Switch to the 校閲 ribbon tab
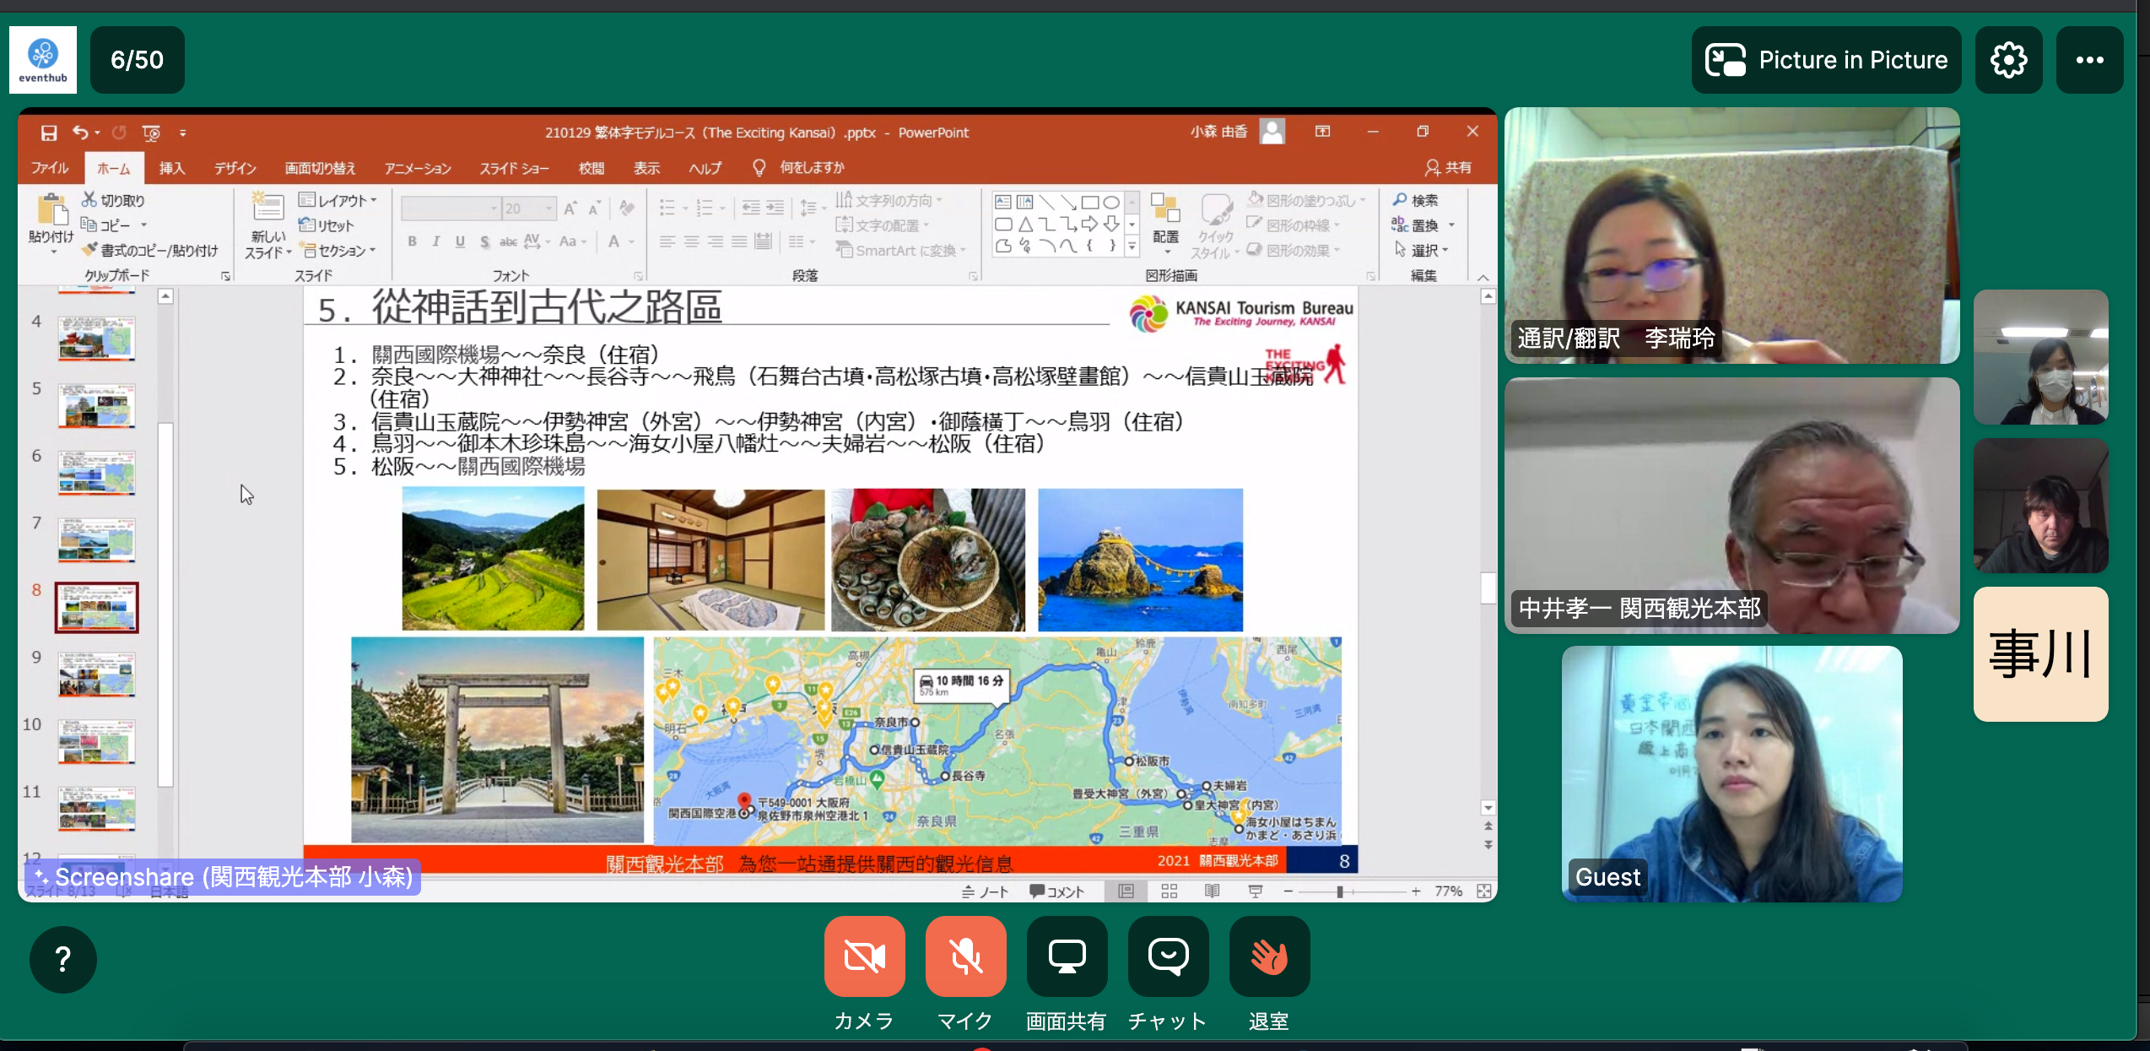Screen dimensions: 2150x1051 tap(592, 168)
